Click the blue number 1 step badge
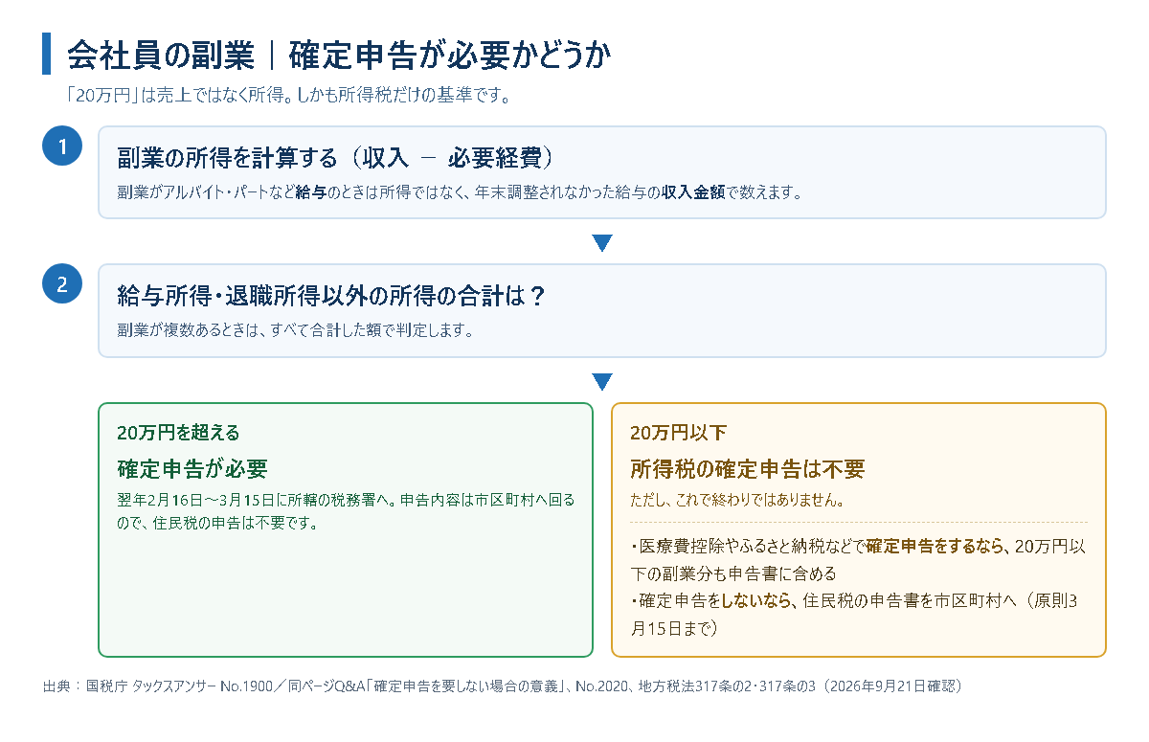Viewport: 1149px width, 742px height. pyautogui.click(x=62, y=146)
